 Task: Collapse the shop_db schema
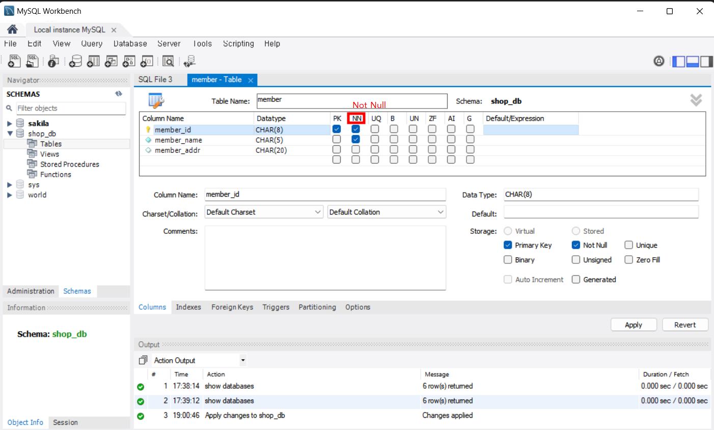tap(10, 133)
